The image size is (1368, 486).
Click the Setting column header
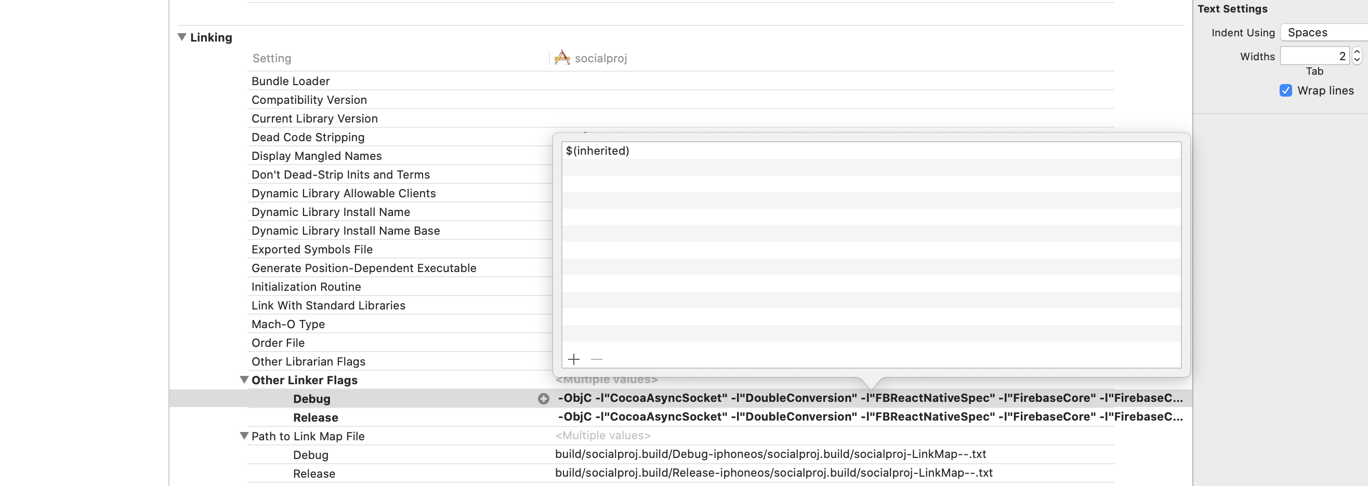pyautogui.click(x=272, y=58)
